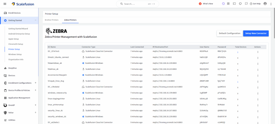Image resolution: width=275 pixels, height=124 pixels.
Task: Click the Default Configuration button
Action: tap(230, 33)
